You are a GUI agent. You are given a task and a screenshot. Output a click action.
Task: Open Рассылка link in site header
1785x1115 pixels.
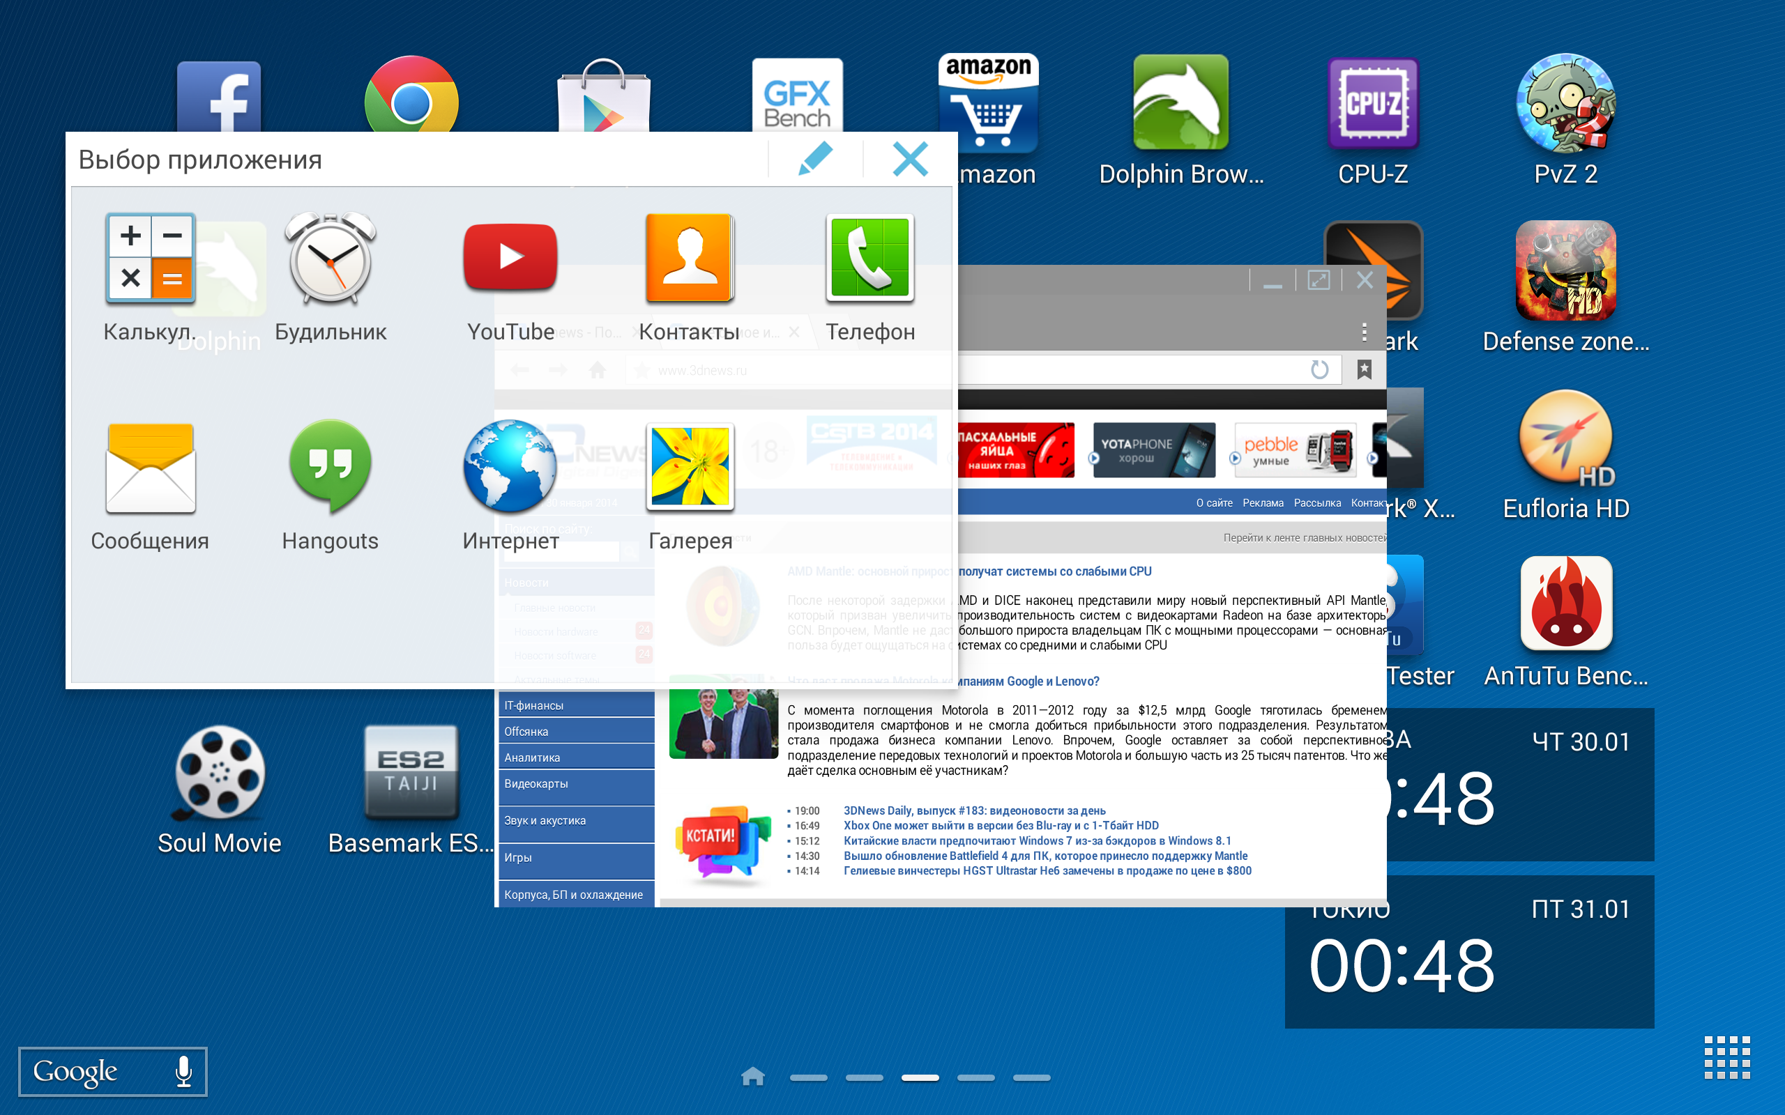pos(1317,503)
